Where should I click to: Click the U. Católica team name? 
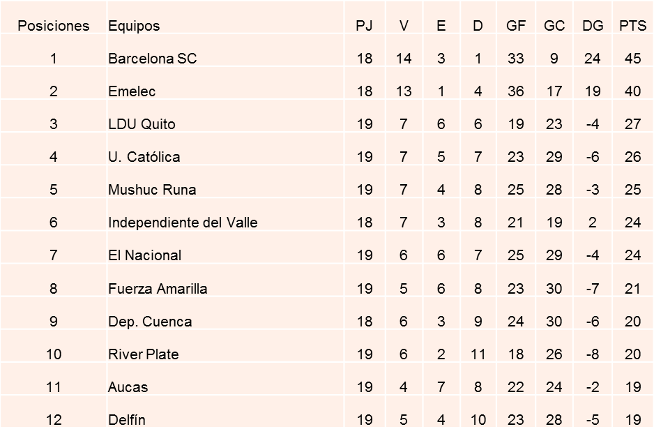tap(144, 157)
